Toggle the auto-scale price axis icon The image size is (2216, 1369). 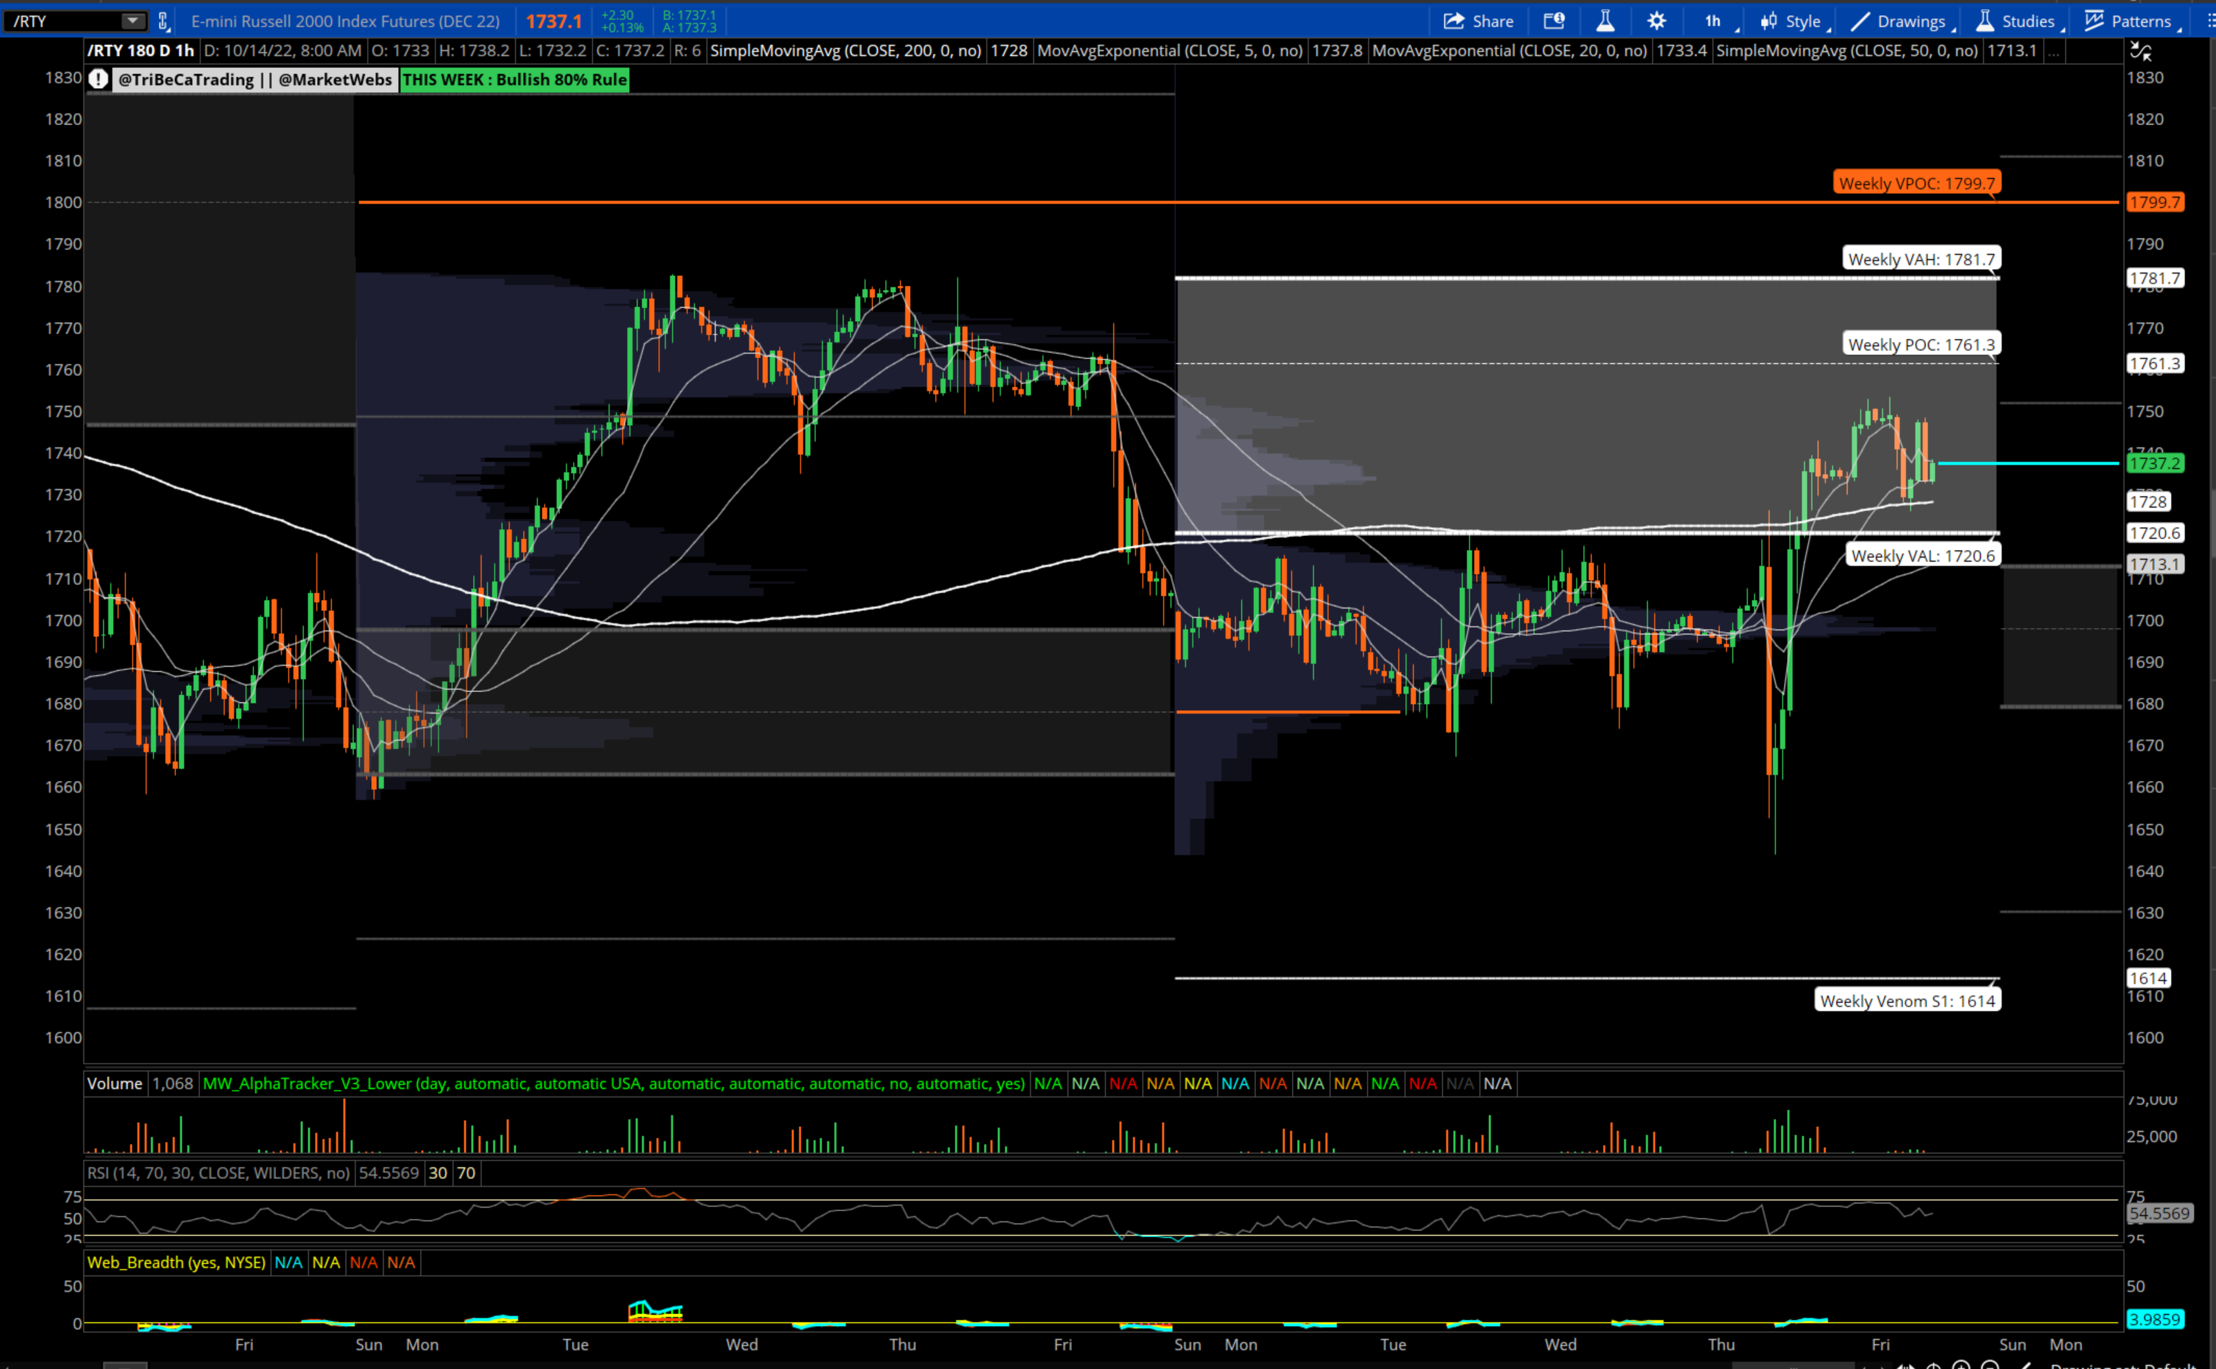[x=2141, y=51]
